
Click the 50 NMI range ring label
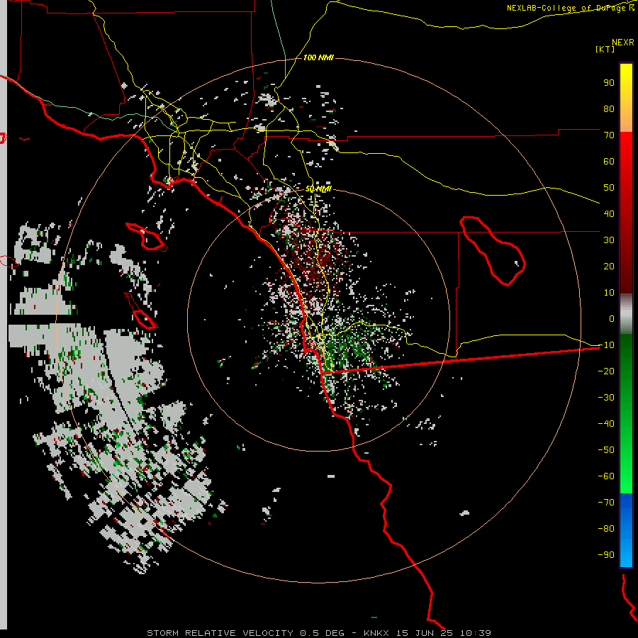(x=318, y=189)
